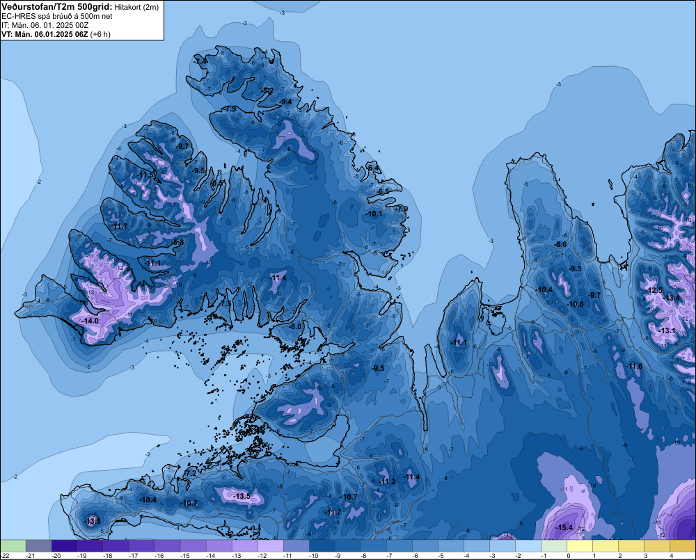Click the -13.4 temperature label
The width and height of the screenshot is (696, 560).
coord(671,298)
